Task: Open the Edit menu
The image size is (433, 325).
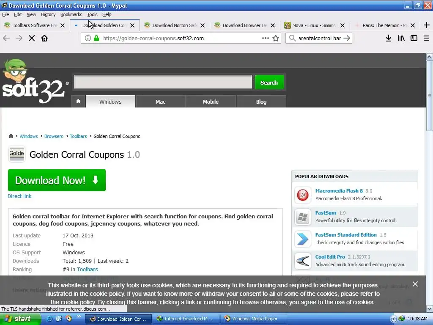Action: coord(18,14)
